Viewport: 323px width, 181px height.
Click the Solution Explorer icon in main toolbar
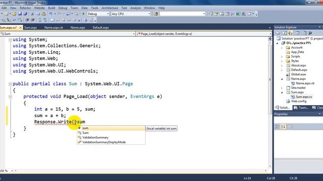pos(211,14)
